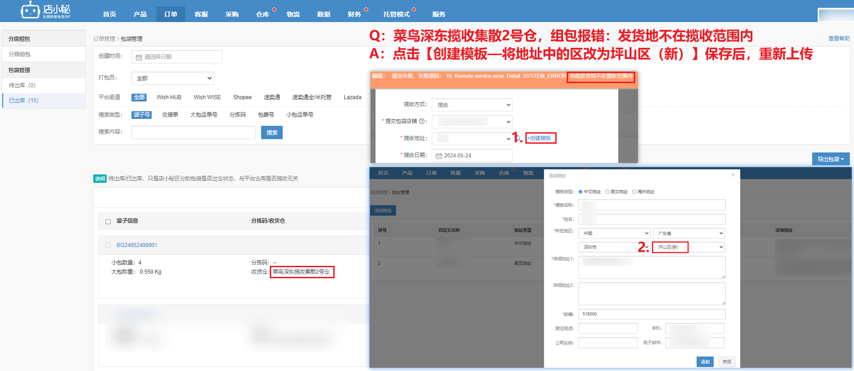Tick the checkbox for bag BG24052400001

pyautogui.click(x=108, y=245)
